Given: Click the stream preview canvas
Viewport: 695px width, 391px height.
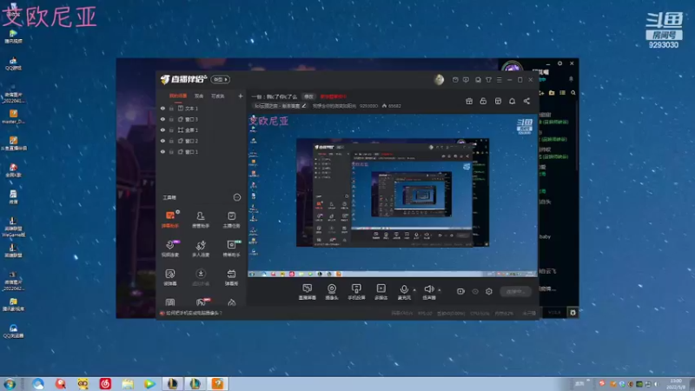Looking at the screenshot, I should pyautogui.click(x=393, y=195).
